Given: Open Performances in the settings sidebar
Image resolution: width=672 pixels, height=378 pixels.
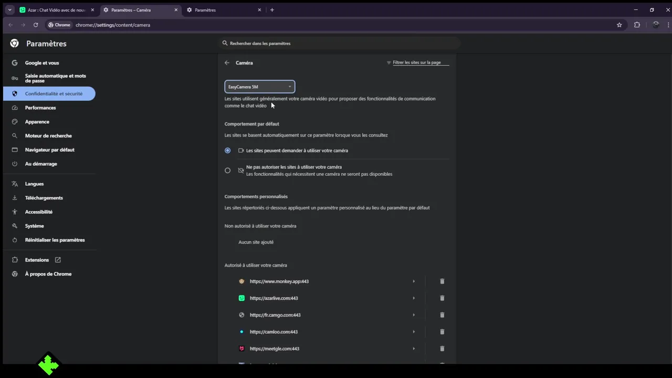Looking at the screenshot, I should point(40,108).
